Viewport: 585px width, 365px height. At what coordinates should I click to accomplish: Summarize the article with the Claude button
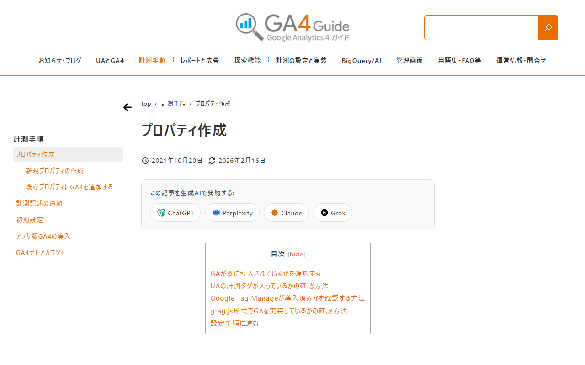(x=286, y=213)
